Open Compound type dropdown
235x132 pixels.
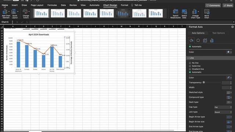229,98
